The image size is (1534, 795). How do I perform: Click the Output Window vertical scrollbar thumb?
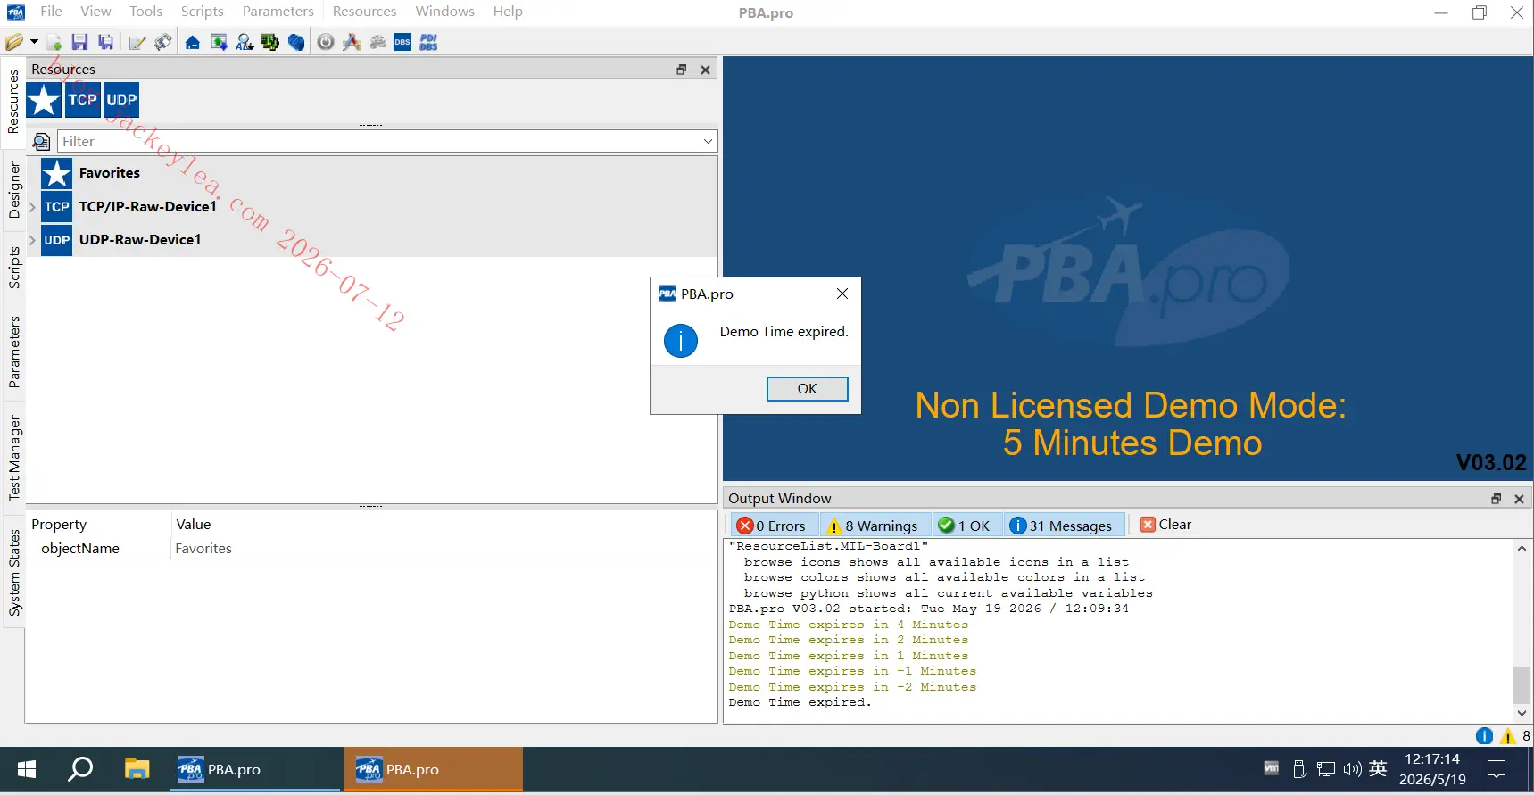[x=1522, y=685]
